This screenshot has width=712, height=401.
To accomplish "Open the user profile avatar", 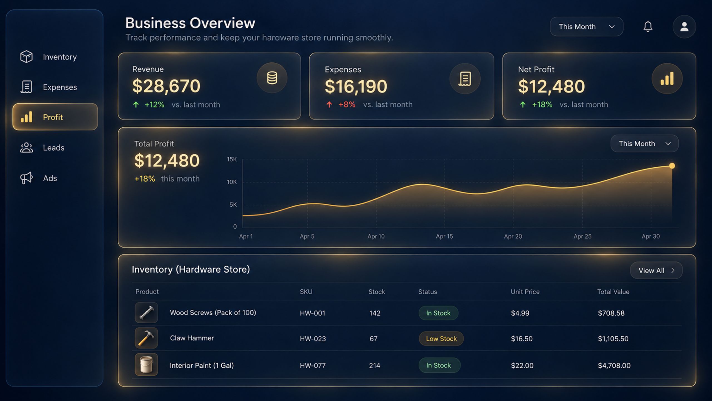I will [x=684, y=27].
